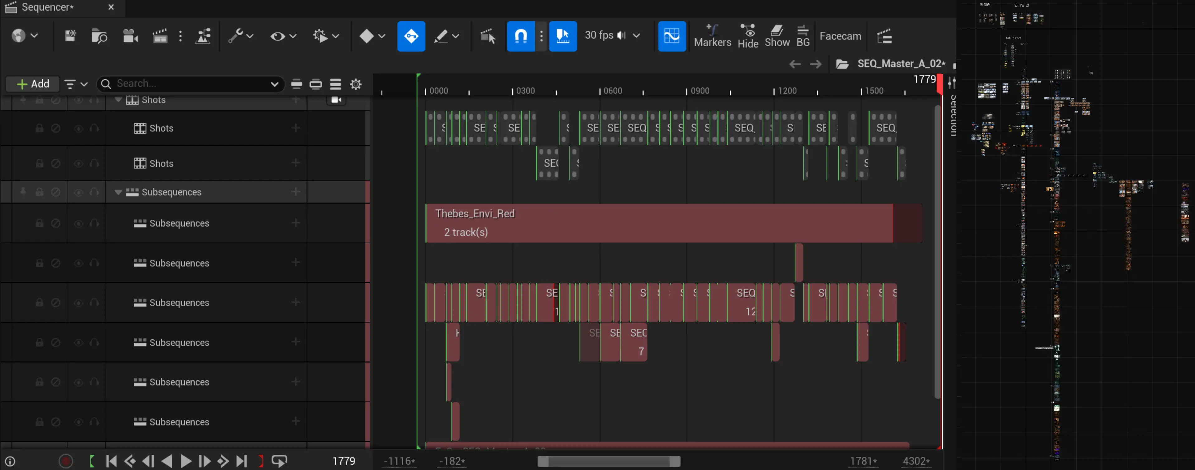1195x470 pixels.
Task: Open the world globe dropdown
Action: 25,36
